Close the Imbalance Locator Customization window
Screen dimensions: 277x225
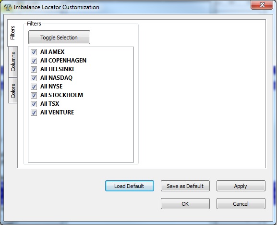point(262,5)
